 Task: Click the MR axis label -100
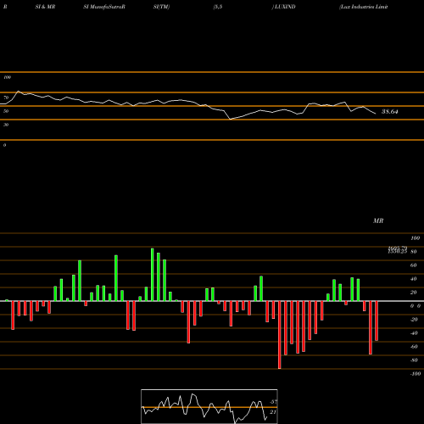coord(416,374)
